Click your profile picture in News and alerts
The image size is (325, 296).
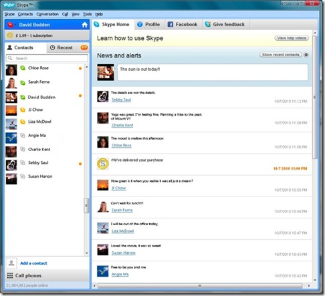[106, 72]
